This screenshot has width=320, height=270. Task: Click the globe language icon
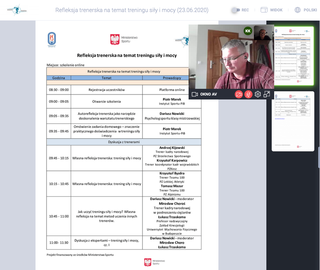(298, 10)
